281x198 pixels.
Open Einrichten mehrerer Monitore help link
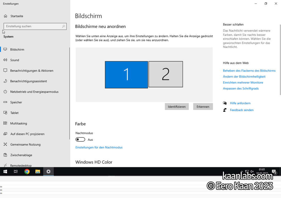click(x=243, y=82)
